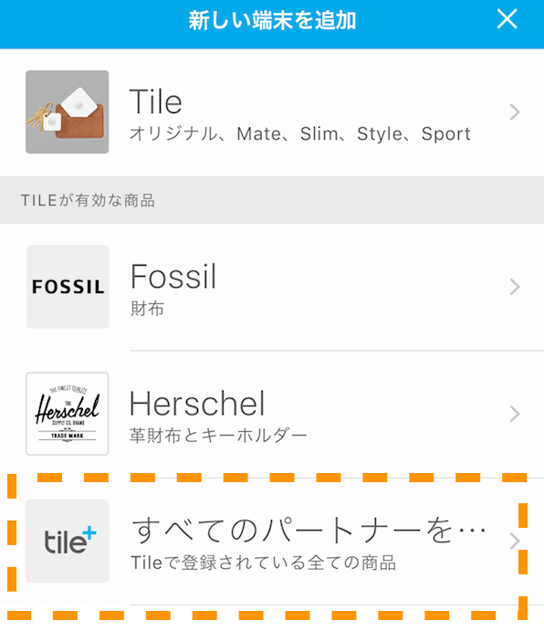Choose the Fossil title text

click(x=173, y=277)
